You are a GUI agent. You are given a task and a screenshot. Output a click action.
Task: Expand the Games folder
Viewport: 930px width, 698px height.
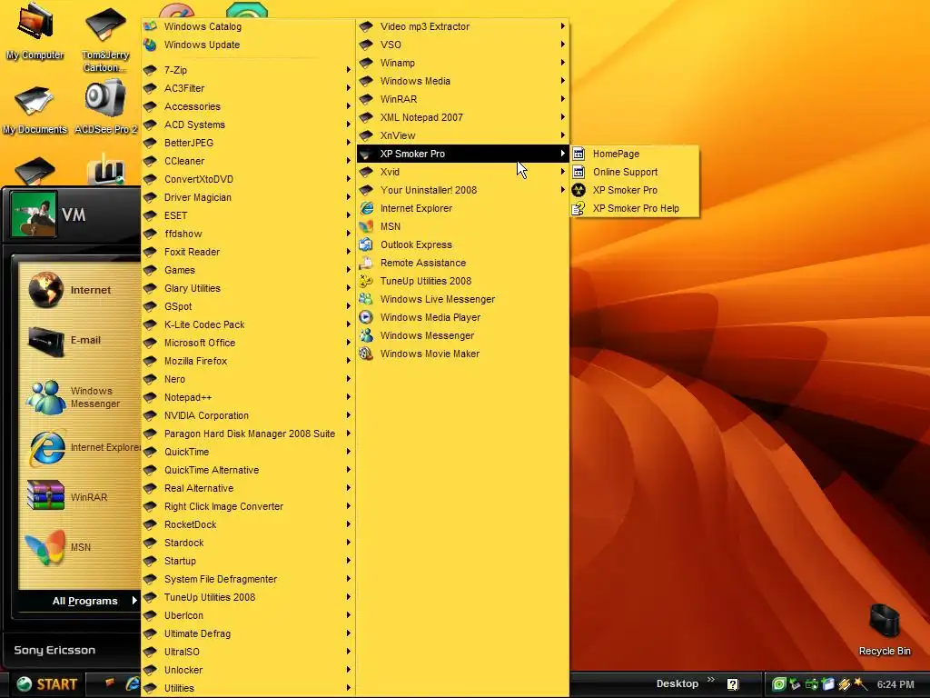click(x=248, y=270)
